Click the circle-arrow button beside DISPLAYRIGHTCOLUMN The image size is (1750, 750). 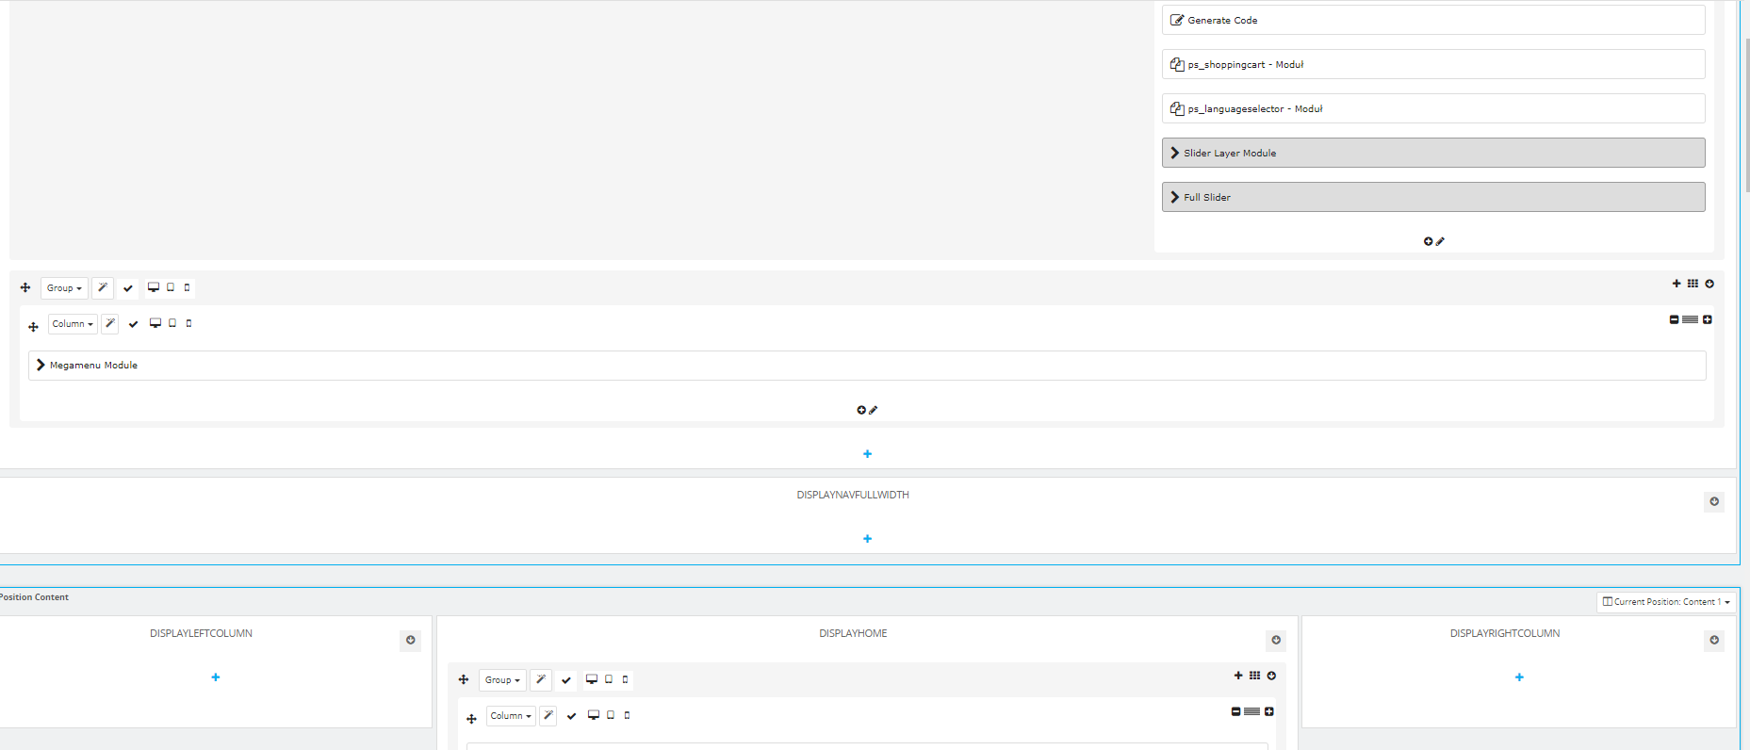click(x=1714, y=640)
